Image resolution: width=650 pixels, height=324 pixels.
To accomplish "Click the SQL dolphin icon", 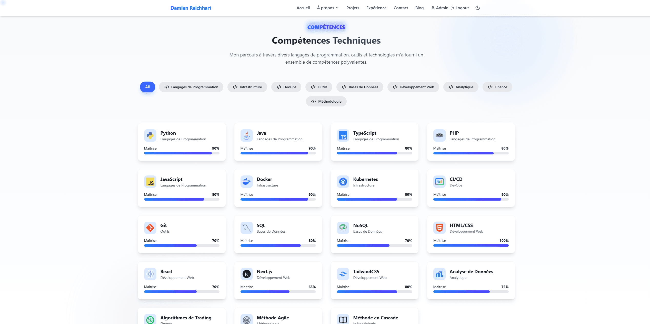I will click(246, 228).
